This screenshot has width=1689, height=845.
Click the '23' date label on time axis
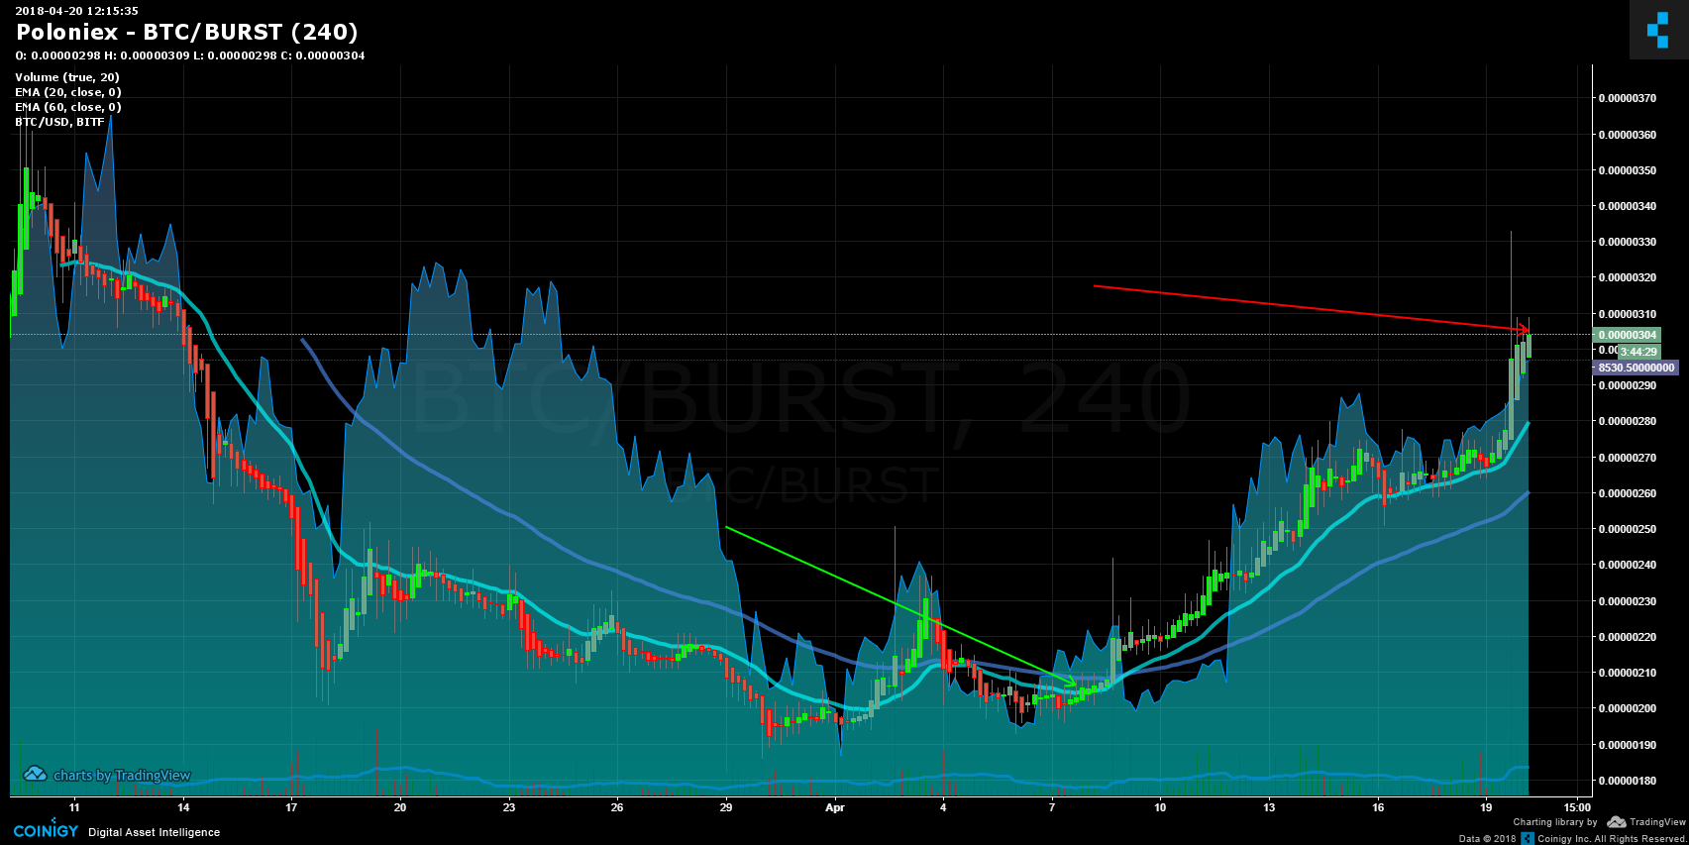point(509,807)
